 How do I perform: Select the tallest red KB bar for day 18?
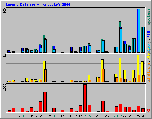tap(85, 98)
